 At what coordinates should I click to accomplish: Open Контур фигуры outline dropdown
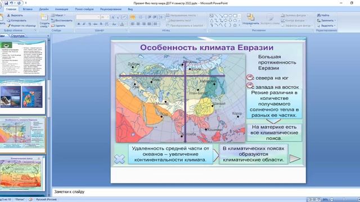click(x=294, y=20)
